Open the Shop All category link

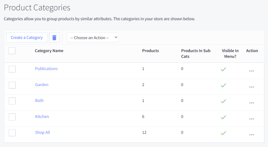pyautogui.click(x=42, y=132)
